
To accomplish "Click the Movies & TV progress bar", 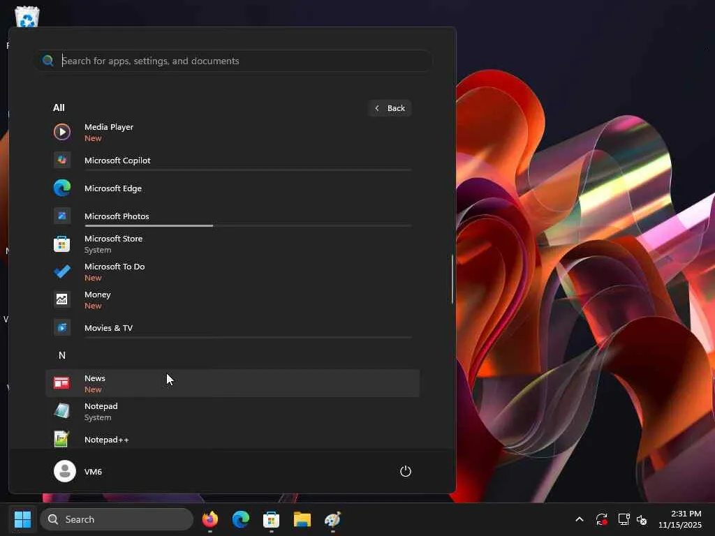I will tap(248, 337).
